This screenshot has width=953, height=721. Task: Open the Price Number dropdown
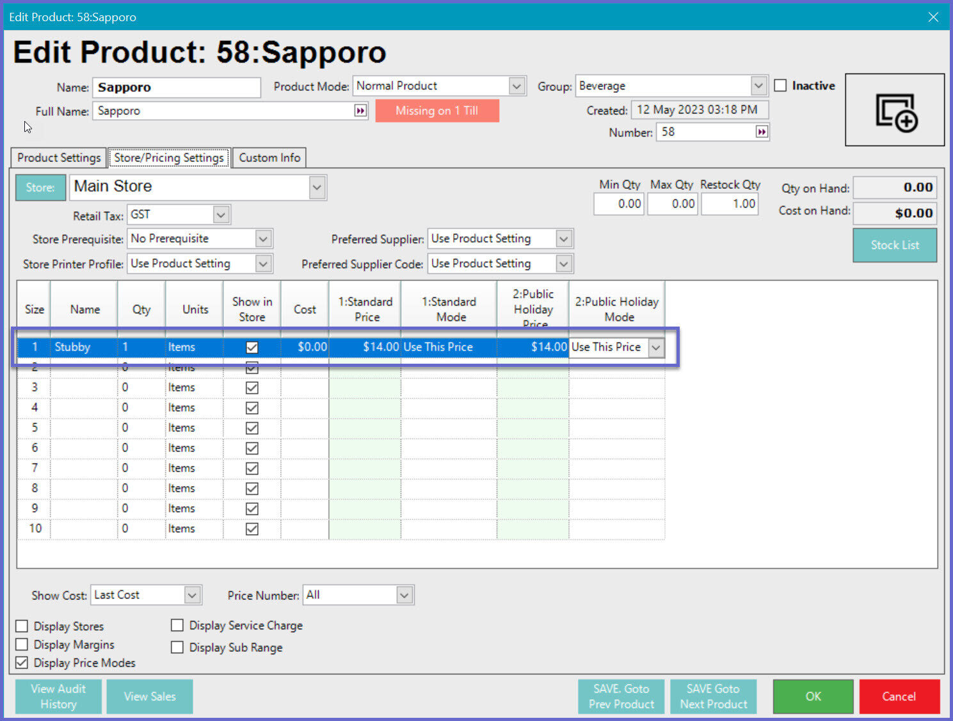pos(404,595)
